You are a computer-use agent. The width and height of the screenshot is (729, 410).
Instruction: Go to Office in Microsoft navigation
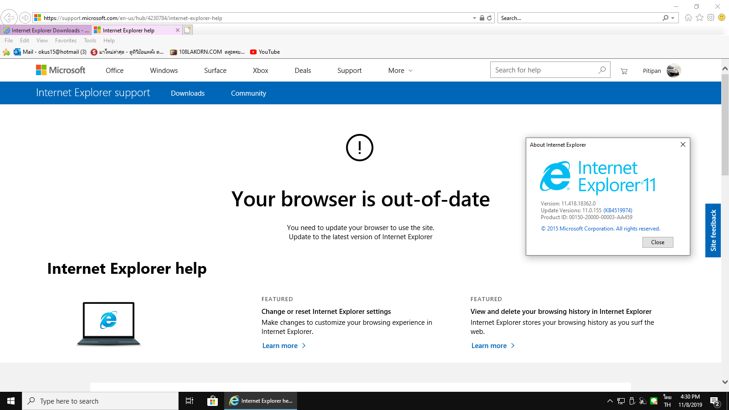point(114,71)
